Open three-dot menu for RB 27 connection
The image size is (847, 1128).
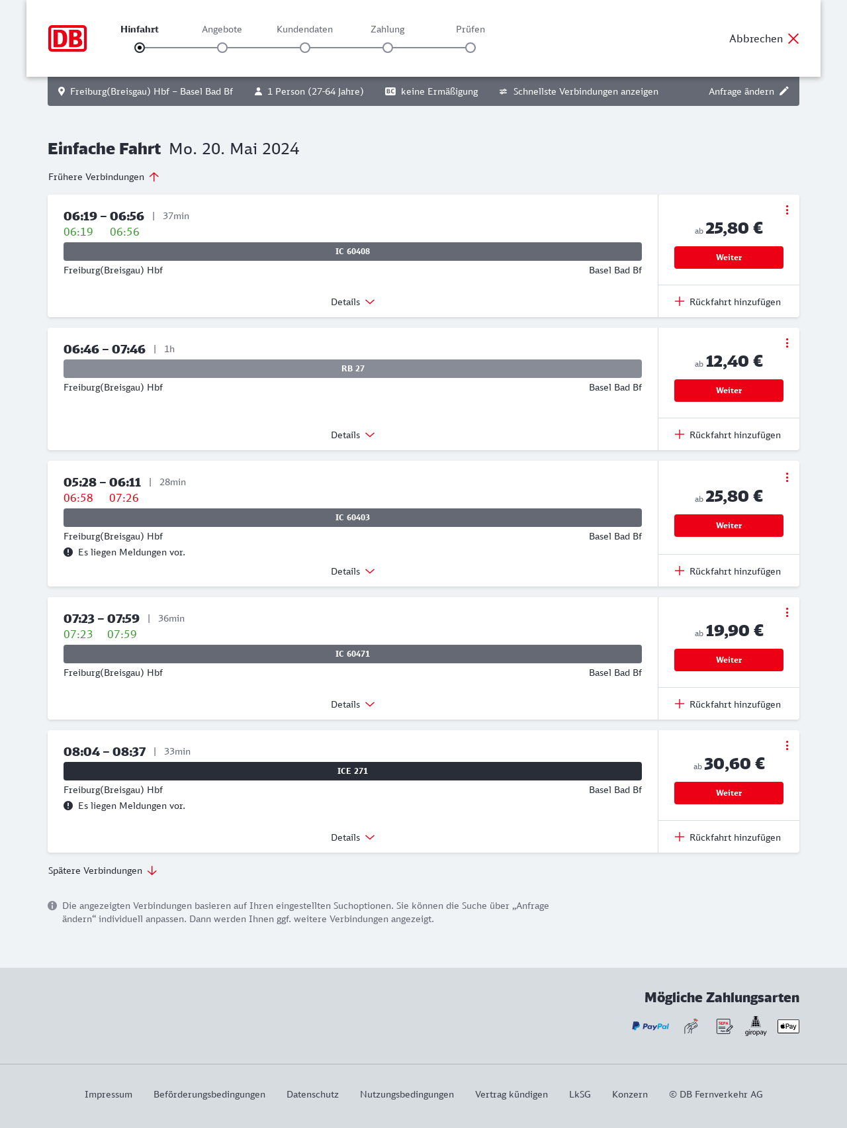pos(787,343)
